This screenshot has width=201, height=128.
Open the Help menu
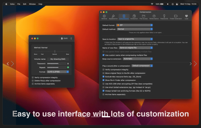click(x=40, y=4)
